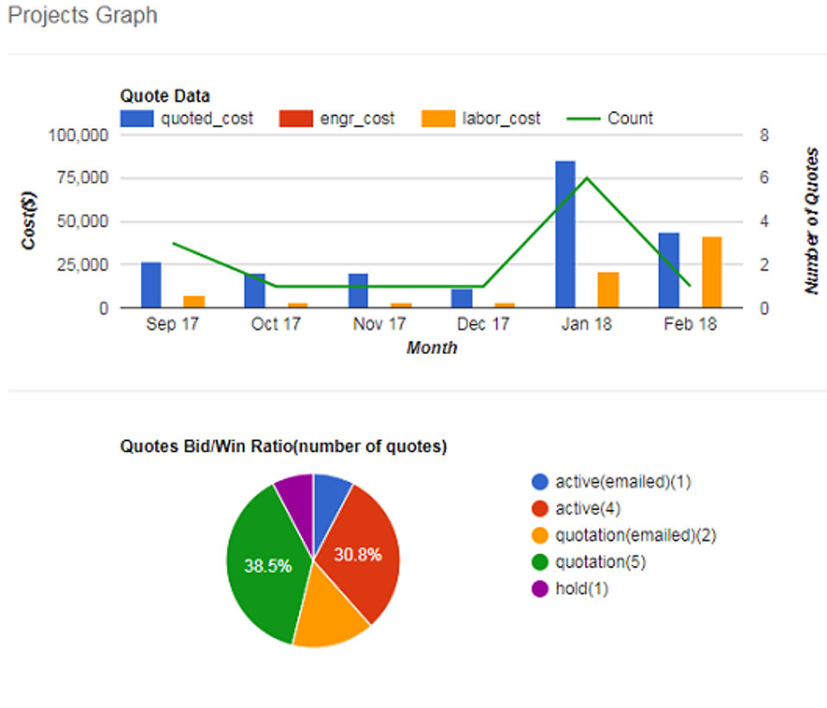This screenshot has width=827, height=708.
Task: Click the Cost($) axis title
Action: tap(28, 220)
